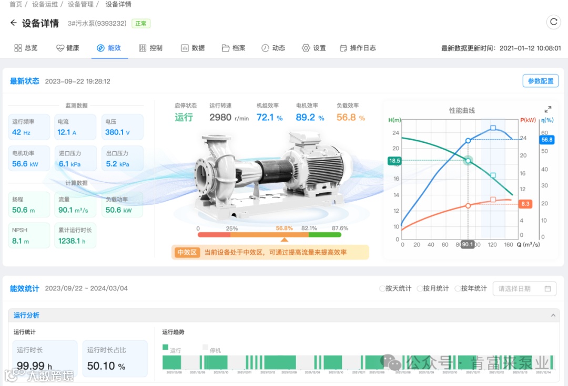The image size is (568, 386).
Task: Click the 操作日志 calendar icon
Action: pos(343,48)
